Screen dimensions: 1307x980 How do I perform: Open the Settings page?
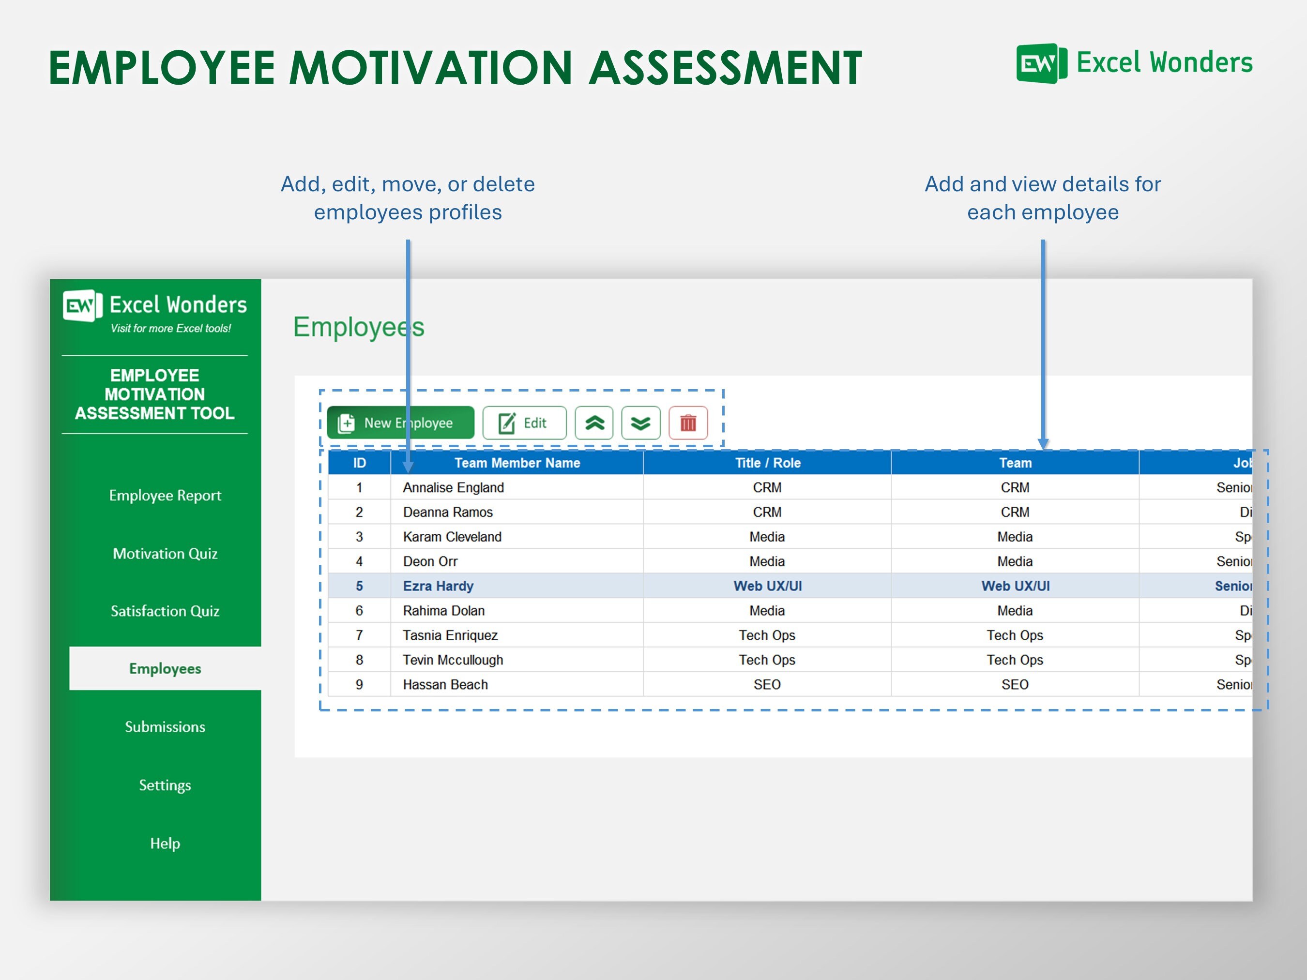pos(165,785)
